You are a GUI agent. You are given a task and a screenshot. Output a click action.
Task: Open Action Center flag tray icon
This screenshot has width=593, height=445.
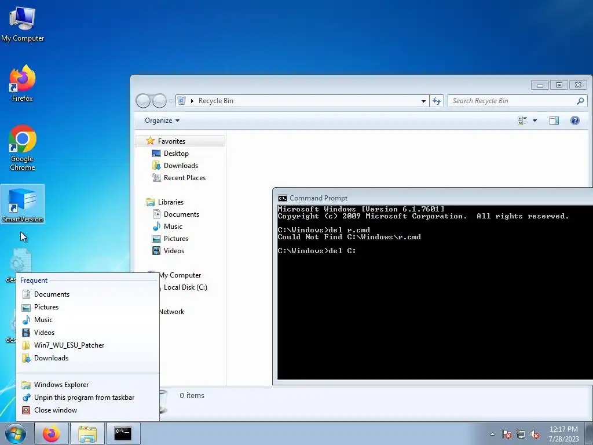[x=506, y=434]
